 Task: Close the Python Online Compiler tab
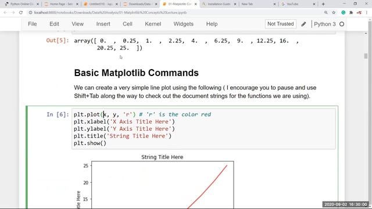37,4
